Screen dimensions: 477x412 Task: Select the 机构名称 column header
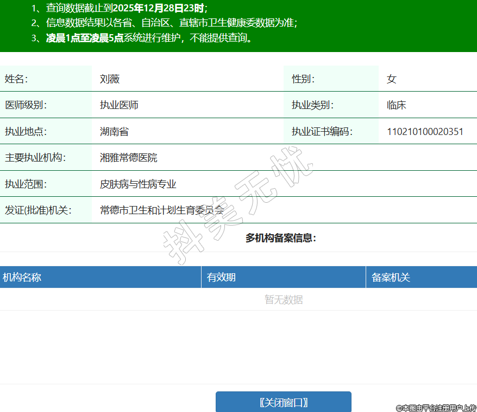(22, 278)
